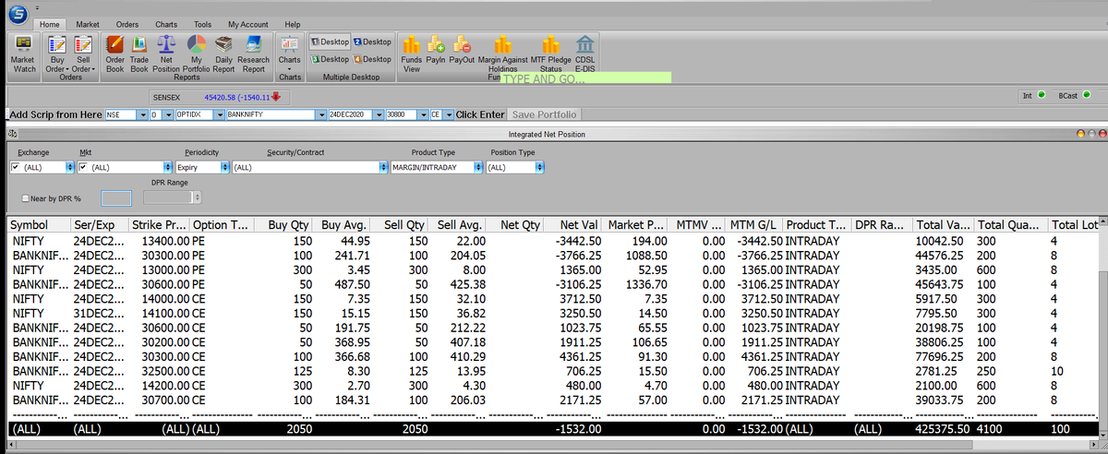Switch to the Orders ribbon tab

[128, 23]
